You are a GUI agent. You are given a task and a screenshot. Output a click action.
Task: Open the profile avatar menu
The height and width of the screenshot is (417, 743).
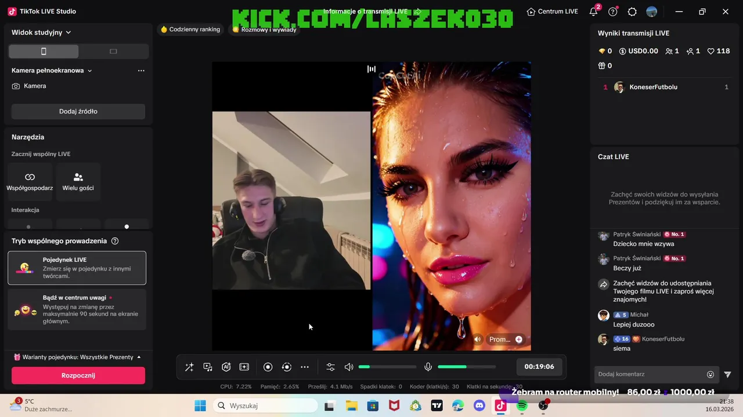652,12
